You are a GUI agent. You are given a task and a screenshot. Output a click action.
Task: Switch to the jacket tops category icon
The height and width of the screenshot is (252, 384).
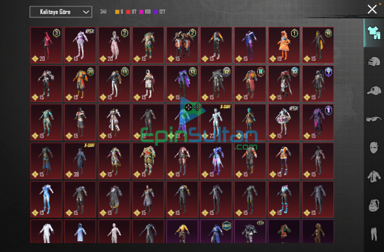click(x=374, y=176)
